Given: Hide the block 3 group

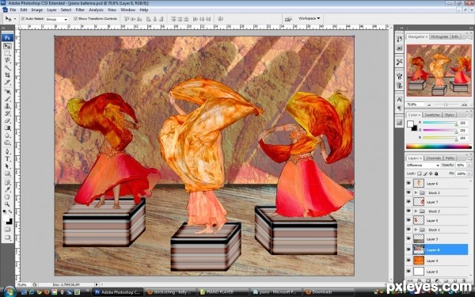Looking at the screenshot, I should (x=408, y=211).
